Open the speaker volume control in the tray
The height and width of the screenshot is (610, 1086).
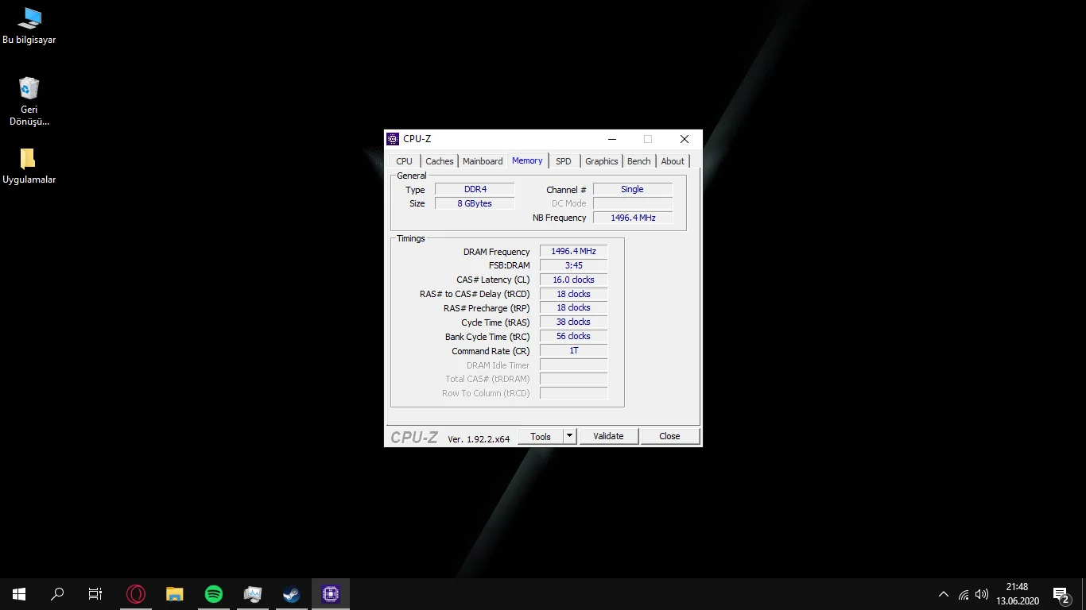[x=982, y=593]
